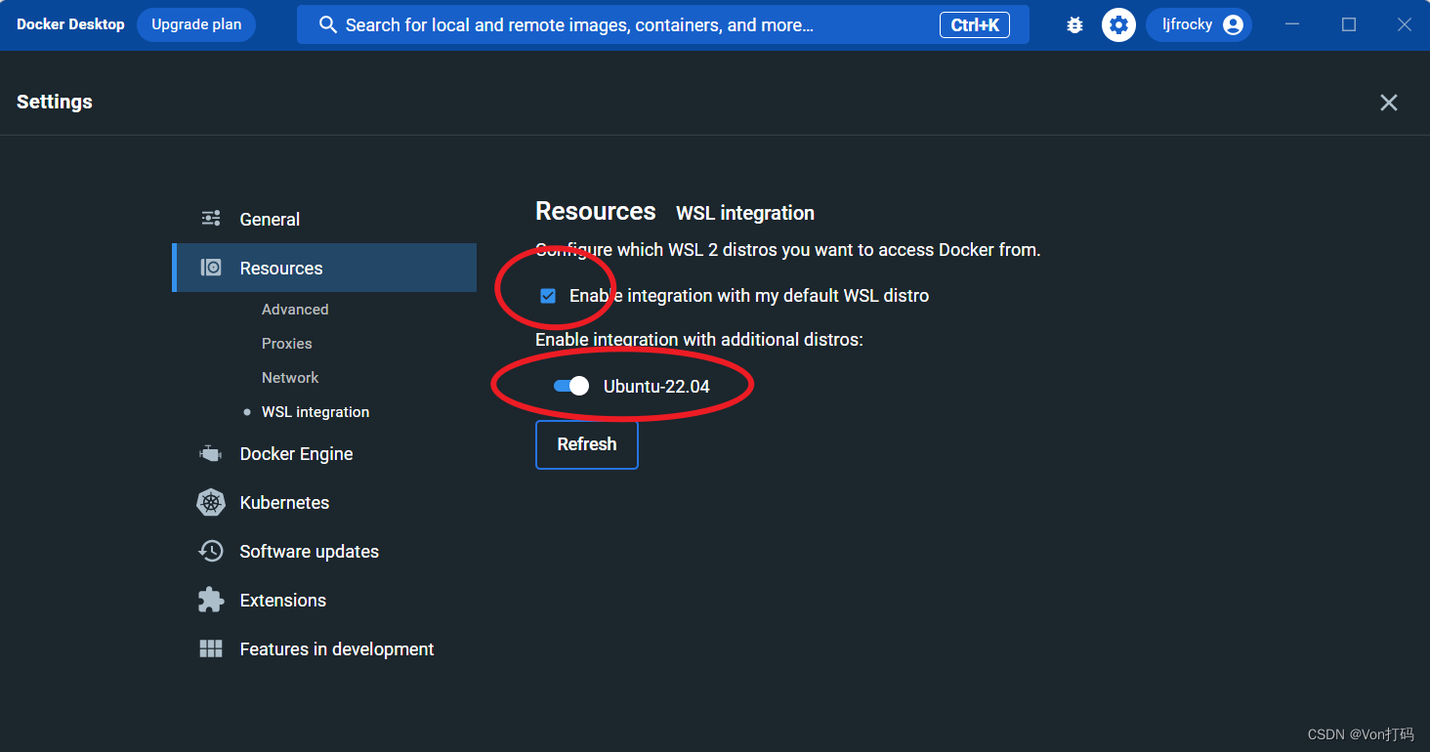
Task: Click 'Enable integration with my default WSL distro' label
Action: (749, 296)
